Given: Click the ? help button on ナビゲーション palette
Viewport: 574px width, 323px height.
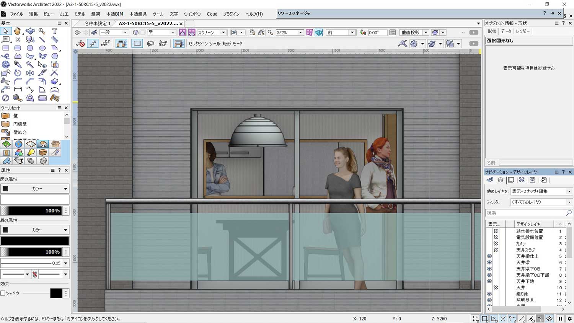Looking at the screenshot, I should [564, 172].
